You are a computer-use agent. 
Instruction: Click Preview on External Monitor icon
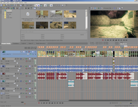tap(95, 8)
